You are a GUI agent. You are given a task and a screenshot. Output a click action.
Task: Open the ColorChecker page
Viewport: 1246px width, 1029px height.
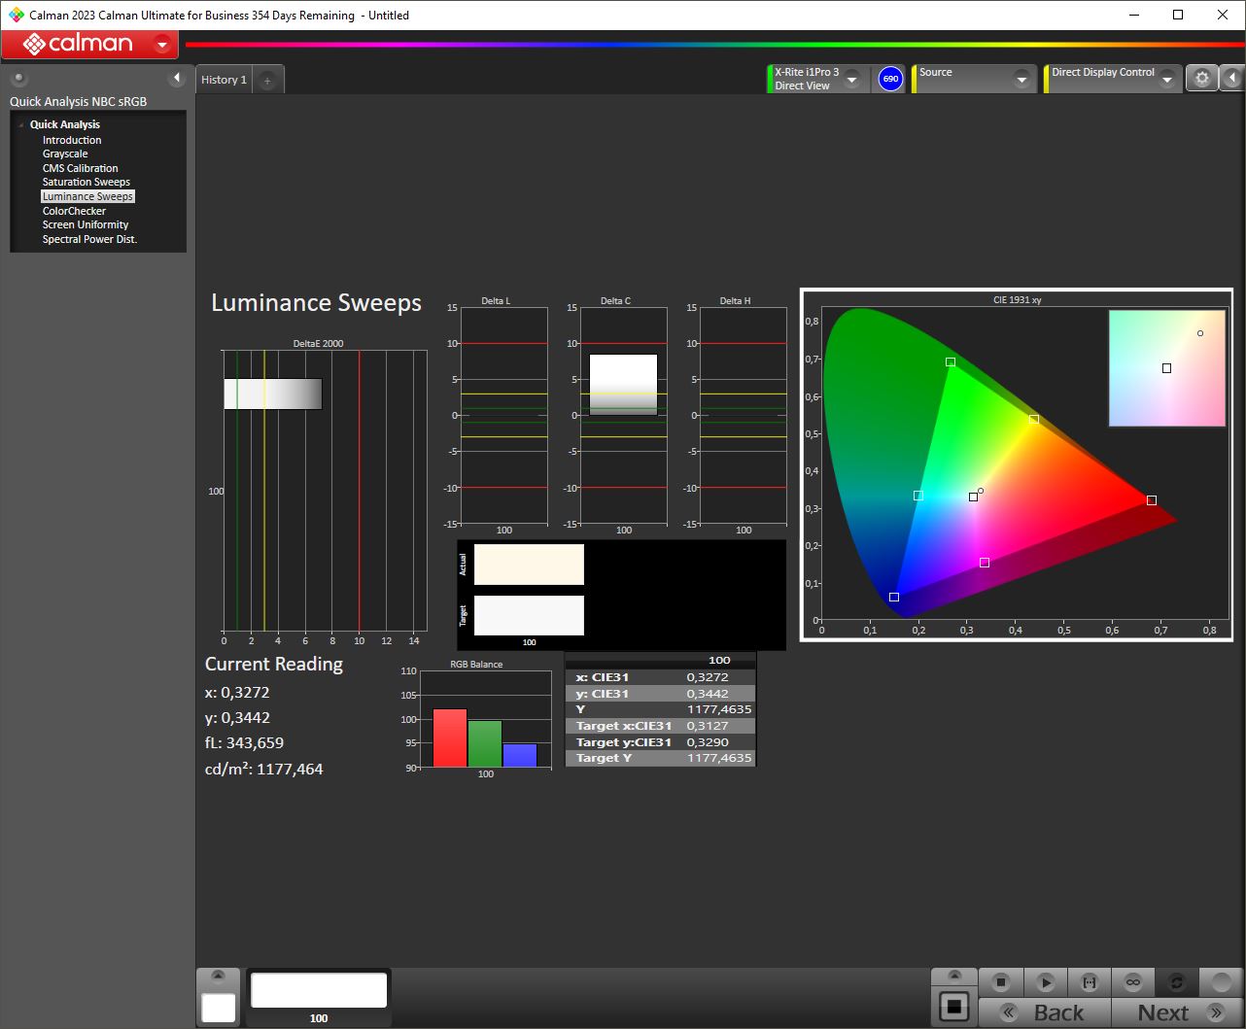74,211
